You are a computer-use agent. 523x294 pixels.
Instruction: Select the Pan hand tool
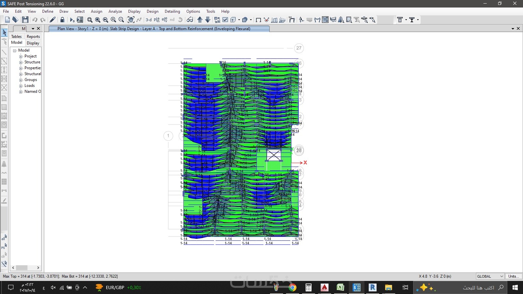[x=131, y=20]
